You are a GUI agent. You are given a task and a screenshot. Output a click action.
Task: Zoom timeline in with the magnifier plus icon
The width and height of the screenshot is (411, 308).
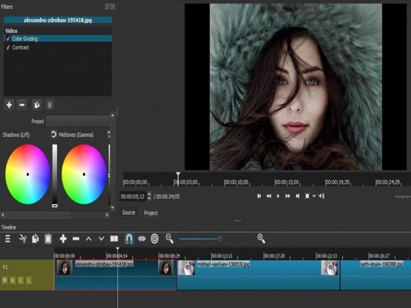pyautogui.click(x=260, y=238)
